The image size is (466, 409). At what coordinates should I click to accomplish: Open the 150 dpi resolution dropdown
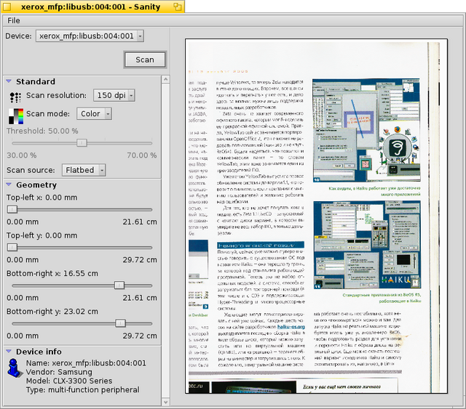tap(114, 95)
